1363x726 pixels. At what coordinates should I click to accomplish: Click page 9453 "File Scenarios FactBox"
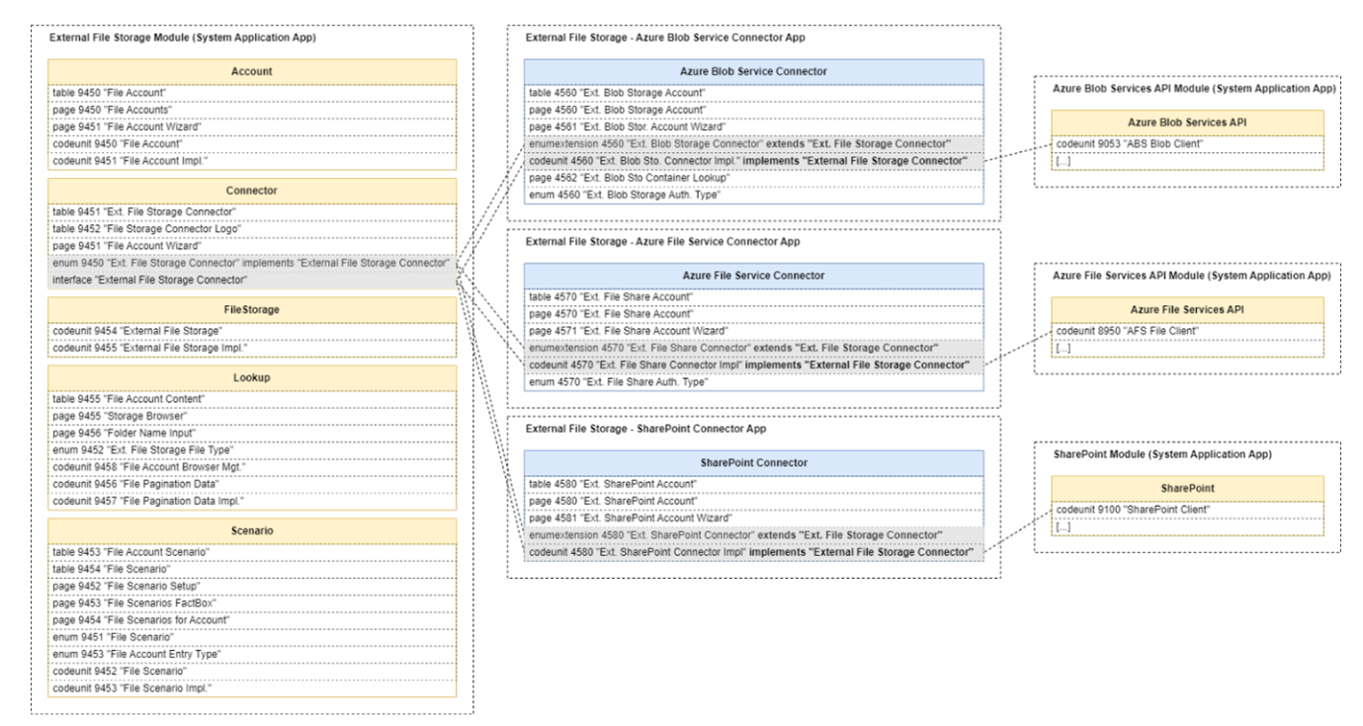(x=253, y=602)
